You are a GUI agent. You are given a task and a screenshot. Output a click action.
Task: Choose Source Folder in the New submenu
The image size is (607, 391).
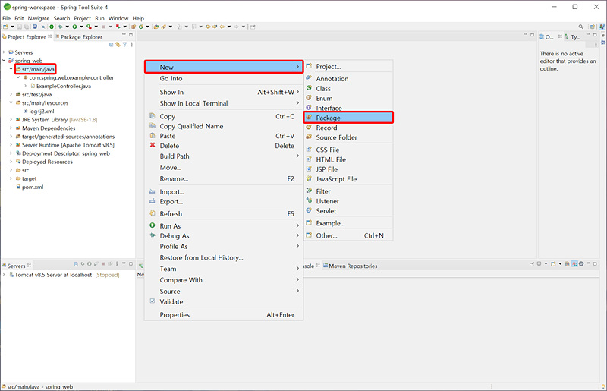(348, 137)
